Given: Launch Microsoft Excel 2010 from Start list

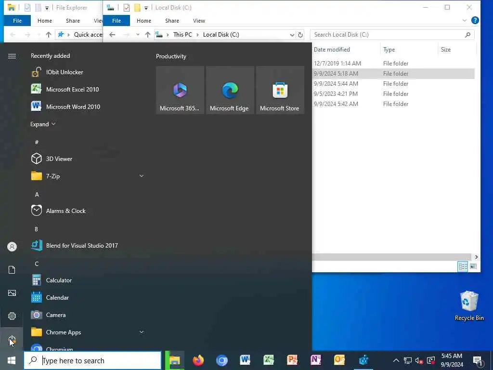Looking at the screenshot, I should pyautogui.click(x=88, y=90).
